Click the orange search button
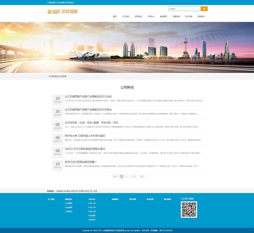The width and height of the screenshot is (254, 233). (204, 9)
